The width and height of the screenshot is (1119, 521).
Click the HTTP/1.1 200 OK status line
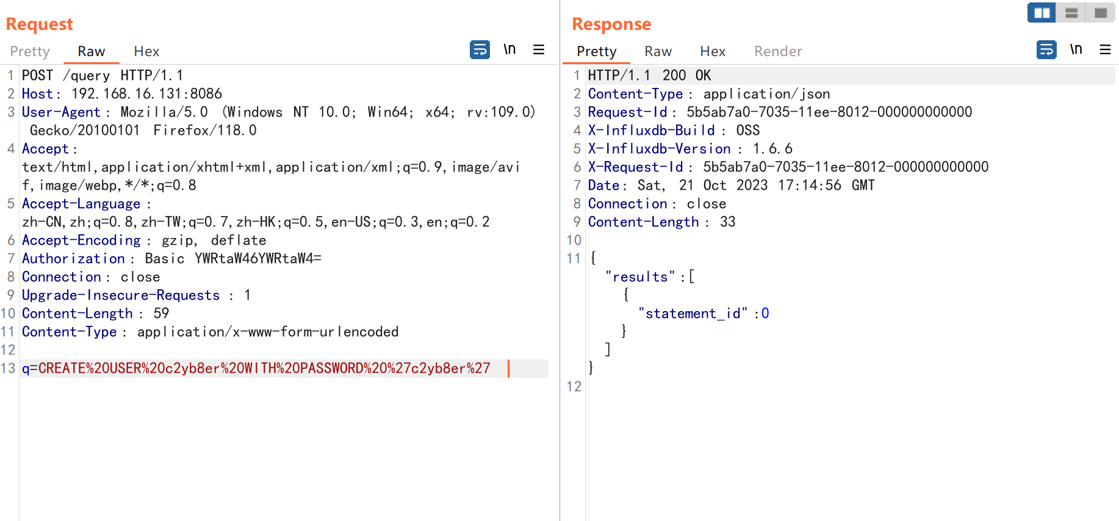(x=649, y=76)
